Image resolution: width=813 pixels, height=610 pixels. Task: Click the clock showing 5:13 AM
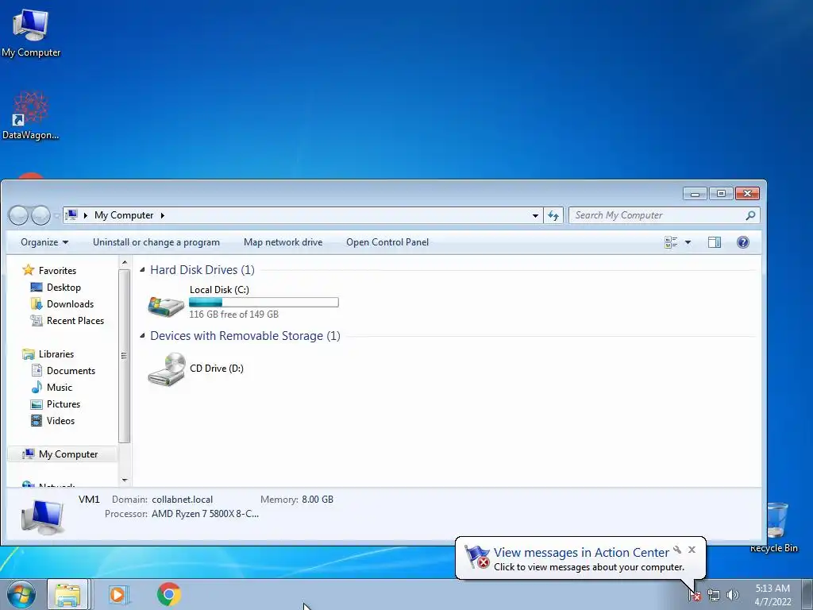coord(773,589)
